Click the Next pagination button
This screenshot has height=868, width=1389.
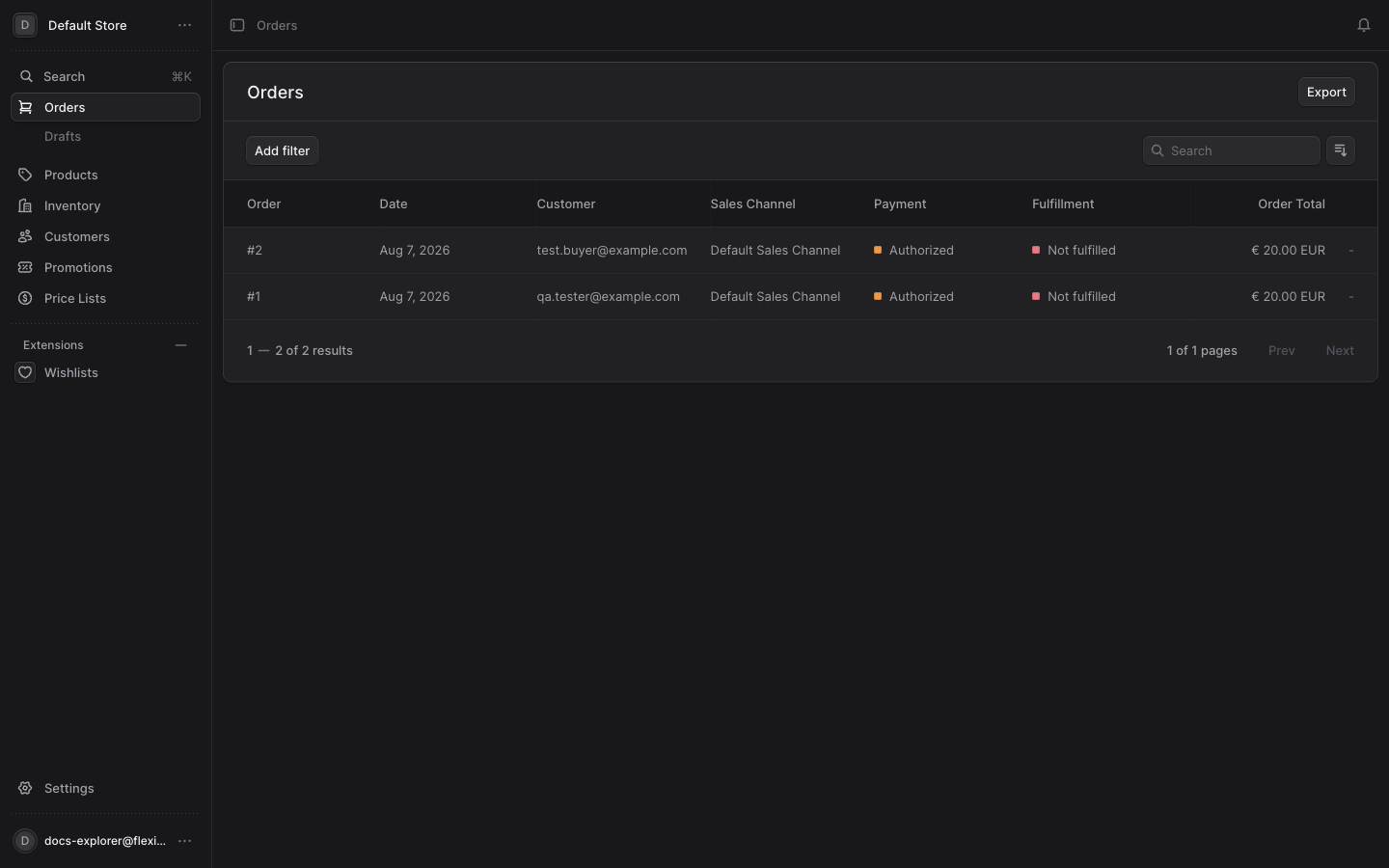pyautogui.click(x=1340, y=350)
